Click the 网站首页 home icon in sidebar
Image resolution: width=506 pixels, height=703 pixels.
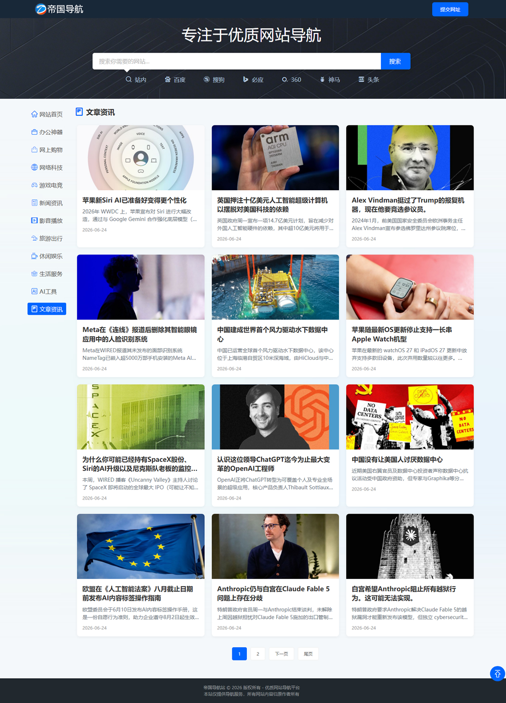34,114
